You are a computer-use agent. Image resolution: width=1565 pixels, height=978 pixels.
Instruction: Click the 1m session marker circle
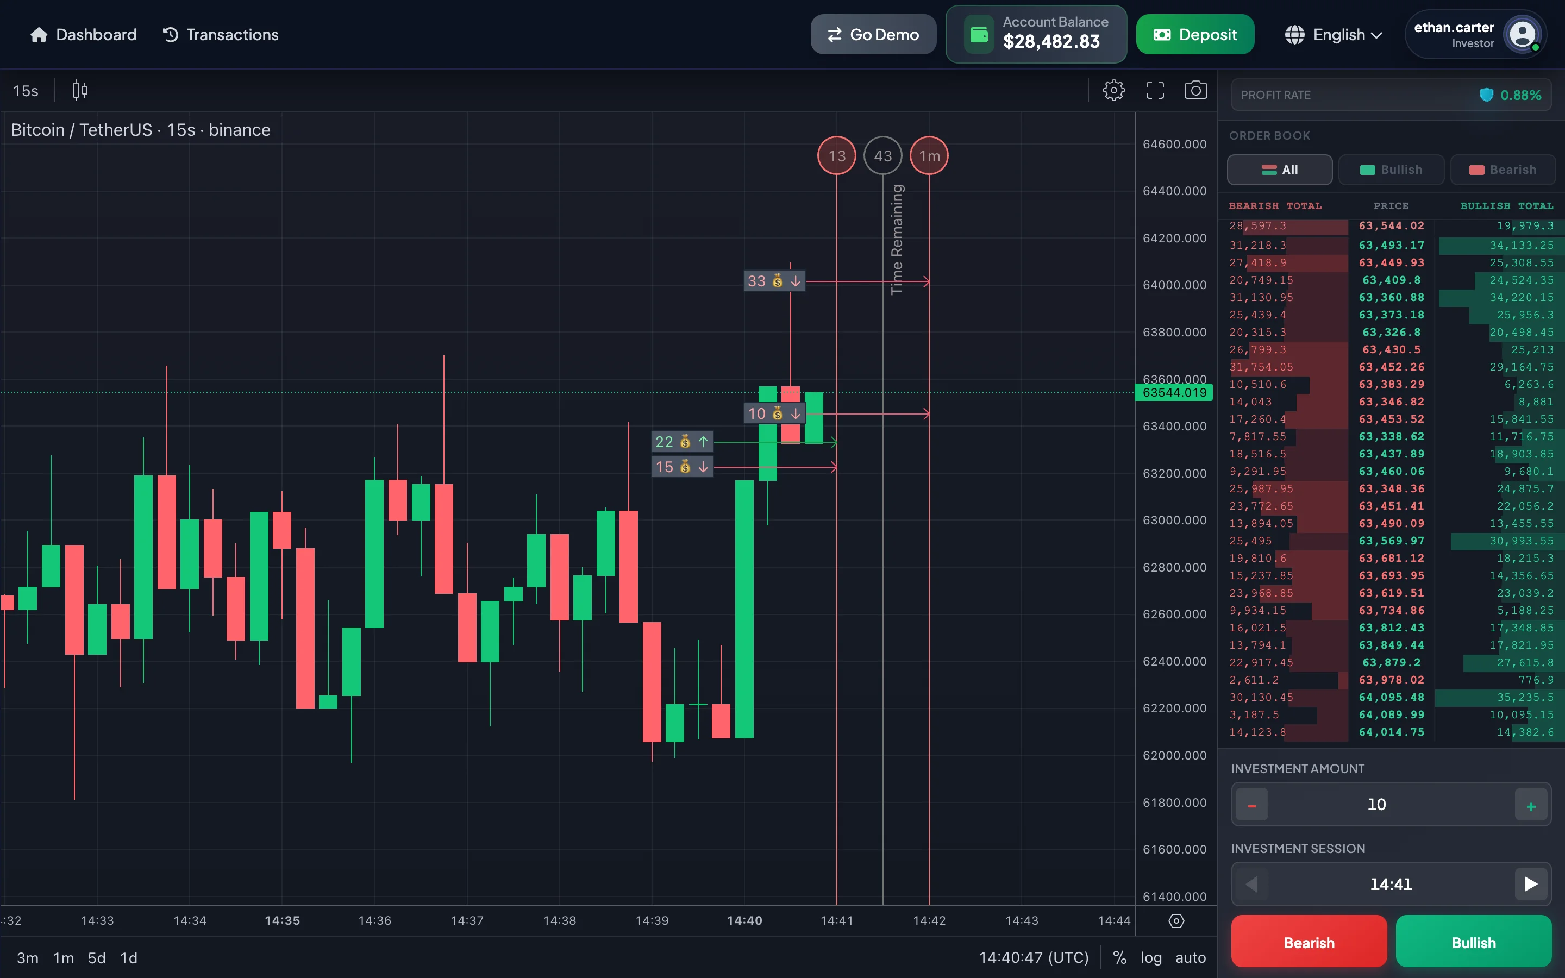coord(929,156)
